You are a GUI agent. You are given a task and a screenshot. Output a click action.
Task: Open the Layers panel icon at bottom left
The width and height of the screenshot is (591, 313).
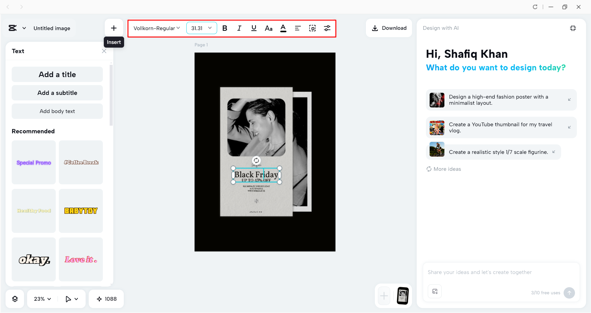coord(14,299)
